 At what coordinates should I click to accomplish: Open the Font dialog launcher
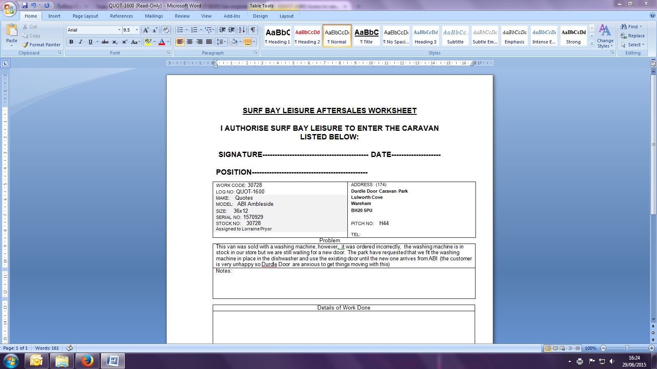168,53
